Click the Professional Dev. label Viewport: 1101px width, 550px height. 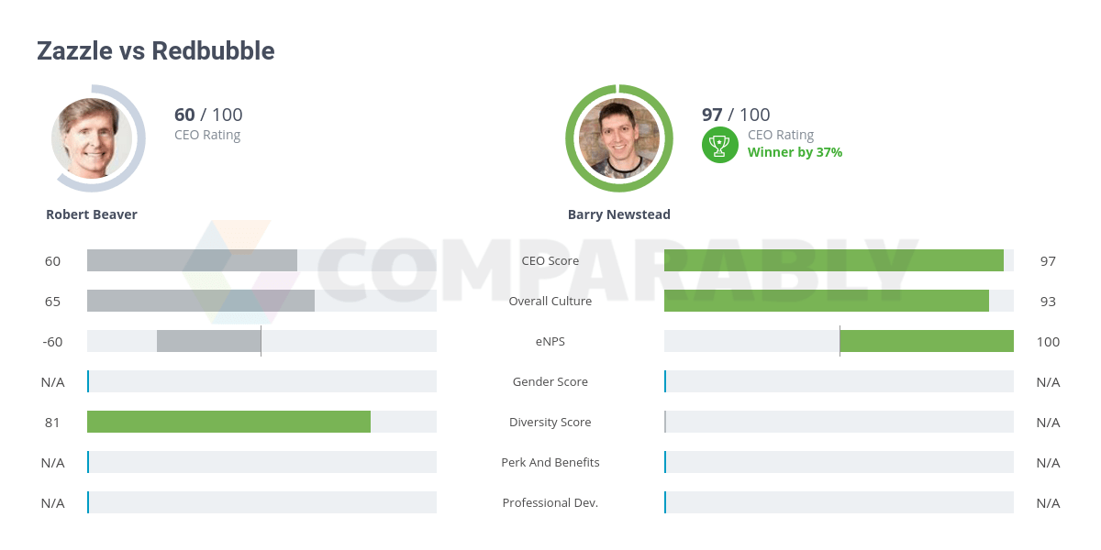(x=550, y=502)
